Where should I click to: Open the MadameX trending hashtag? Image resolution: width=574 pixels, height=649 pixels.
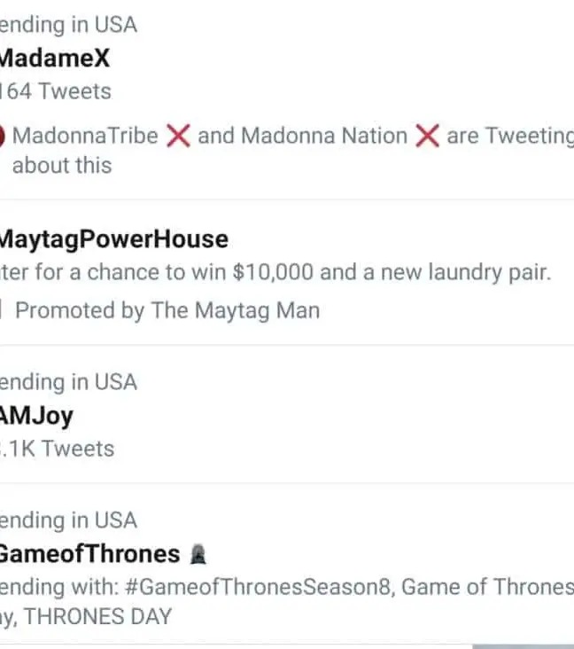coord(55,58)
